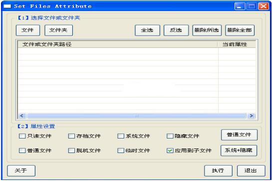Click the right arrow of horizontal scrollbar
The height and width of the screenshot is (181, 272).
click(252, 115)
